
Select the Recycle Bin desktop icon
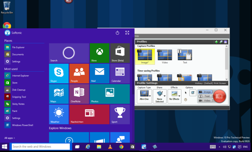tap(7, 8)
